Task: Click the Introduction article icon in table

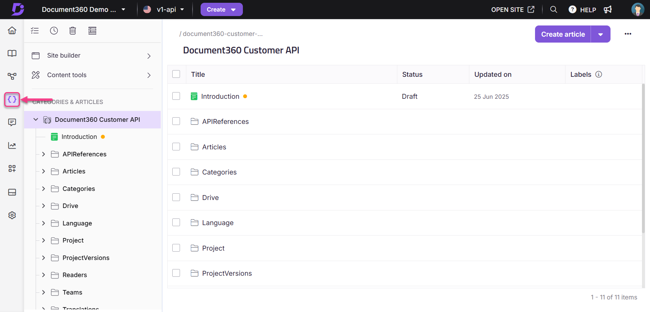Action: coord(194,96)
